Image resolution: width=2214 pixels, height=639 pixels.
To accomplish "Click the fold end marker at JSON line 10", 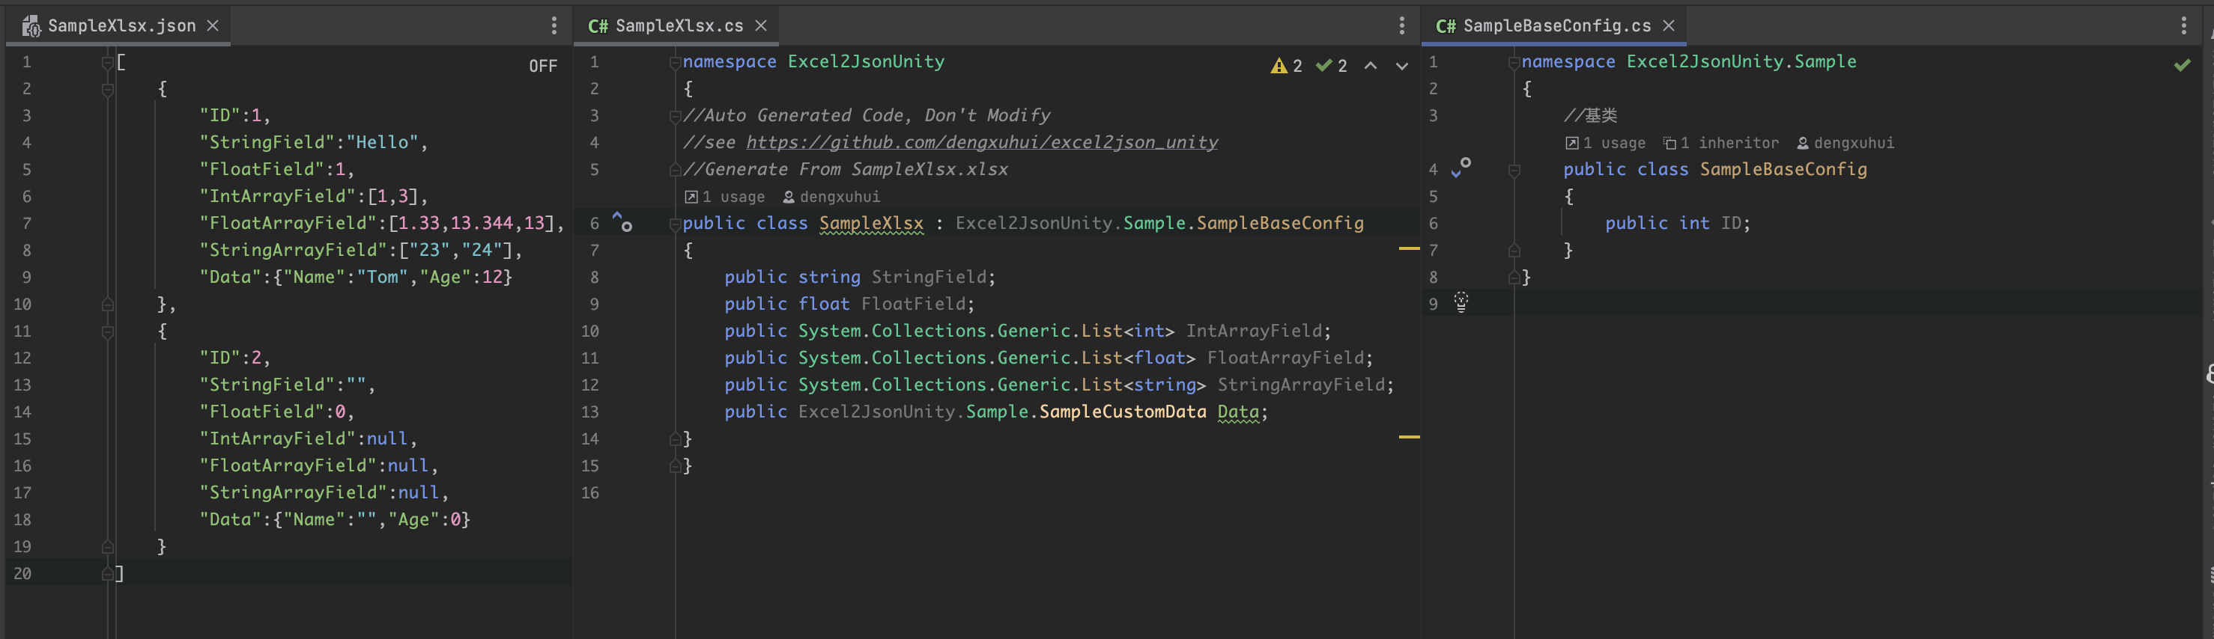I will [x=107, y=304].
